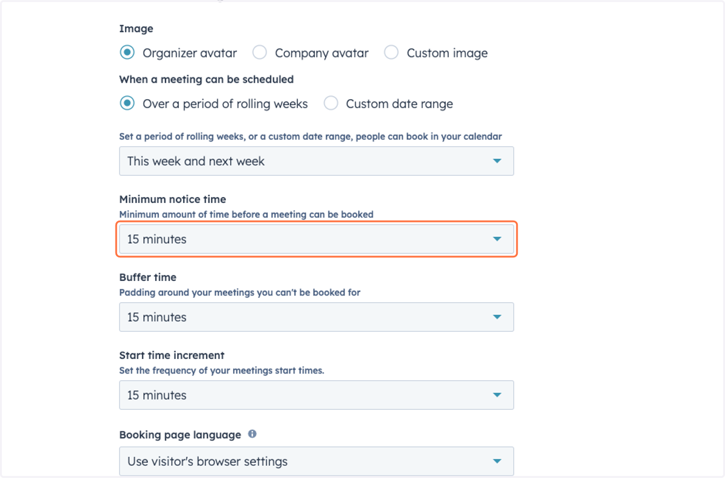Click 'Set the frequency of your meetings' text
The image size is (725, 478).
pyautogui.click(x=222, y=370)
